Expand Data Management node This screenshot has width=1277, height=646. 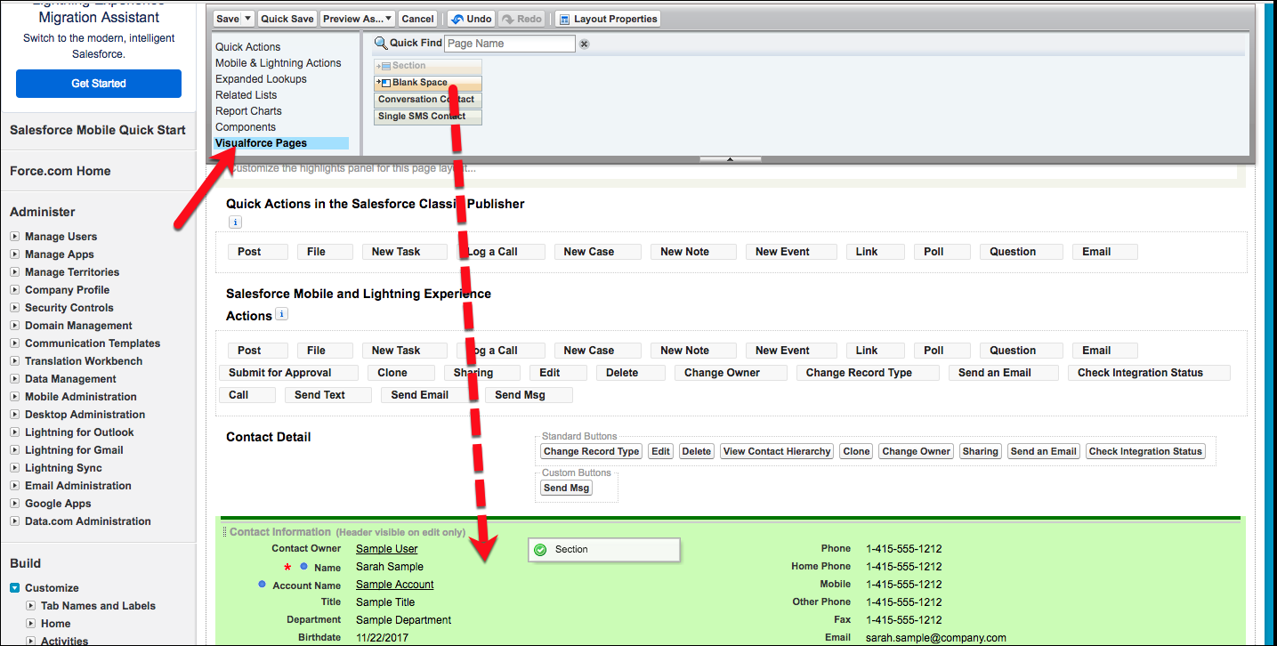click(x=15, y=379)
